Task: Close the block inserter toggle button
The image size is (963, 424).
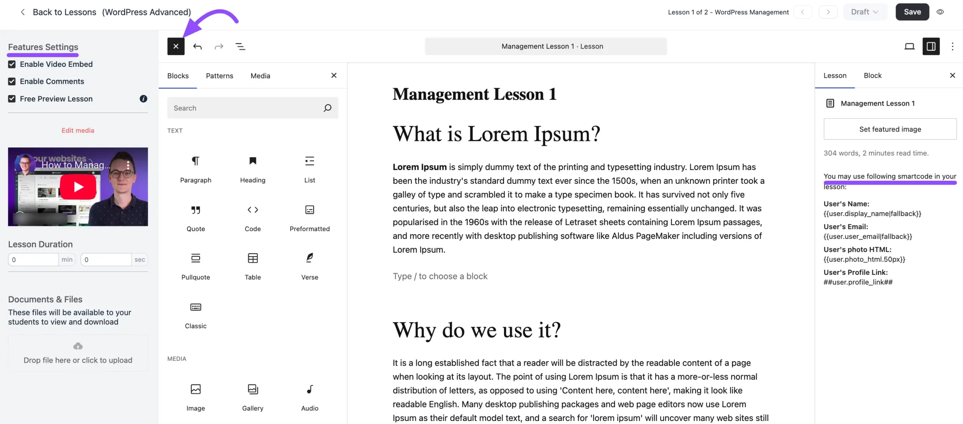Action: coord(176,46)
